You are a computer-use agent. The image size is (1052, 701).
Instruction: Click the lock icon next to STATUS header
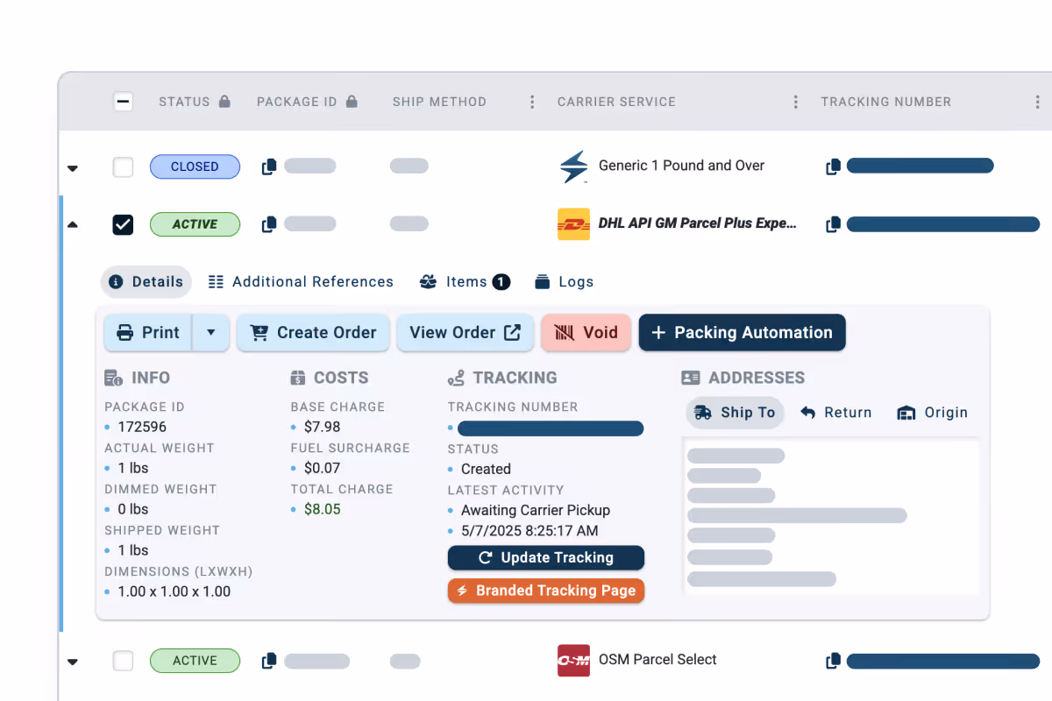pyautogui.click(x=225, y=101)
